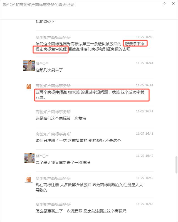Select message 这都几次复审了
The image size is (178, 222).
tap(49, 70)
